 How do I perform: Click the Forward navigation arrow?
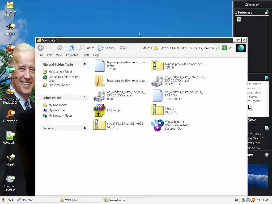tap(60, 48)
